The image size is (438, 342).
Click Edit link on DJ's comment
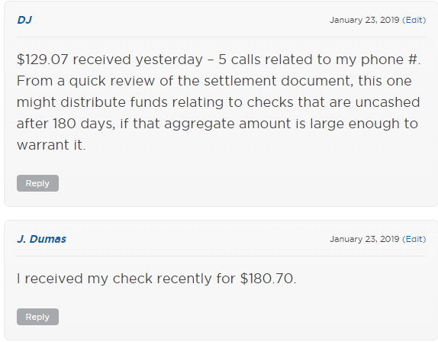pos(415,20)
